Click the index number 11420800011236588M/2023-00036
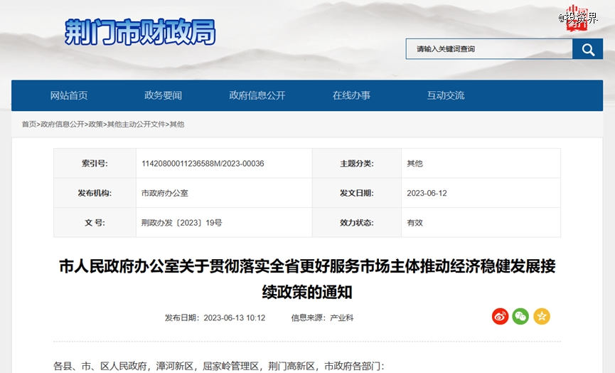The height and width of the screenshot is (373, 615). pyautogui.click(x=203, y=164)
